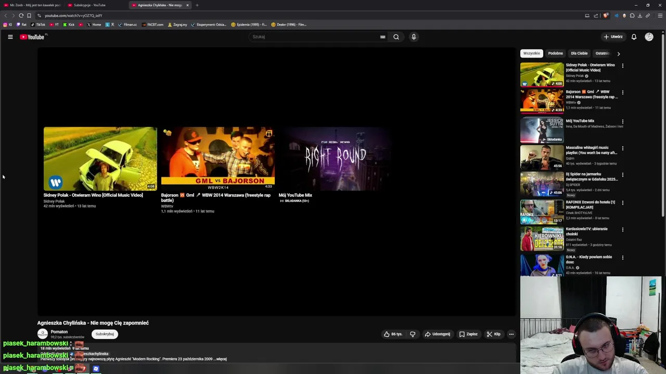The width and height of the screenshot is (666, 374).
Task: Open the Zagraj.my bookmark
Action: click(177, 24)
